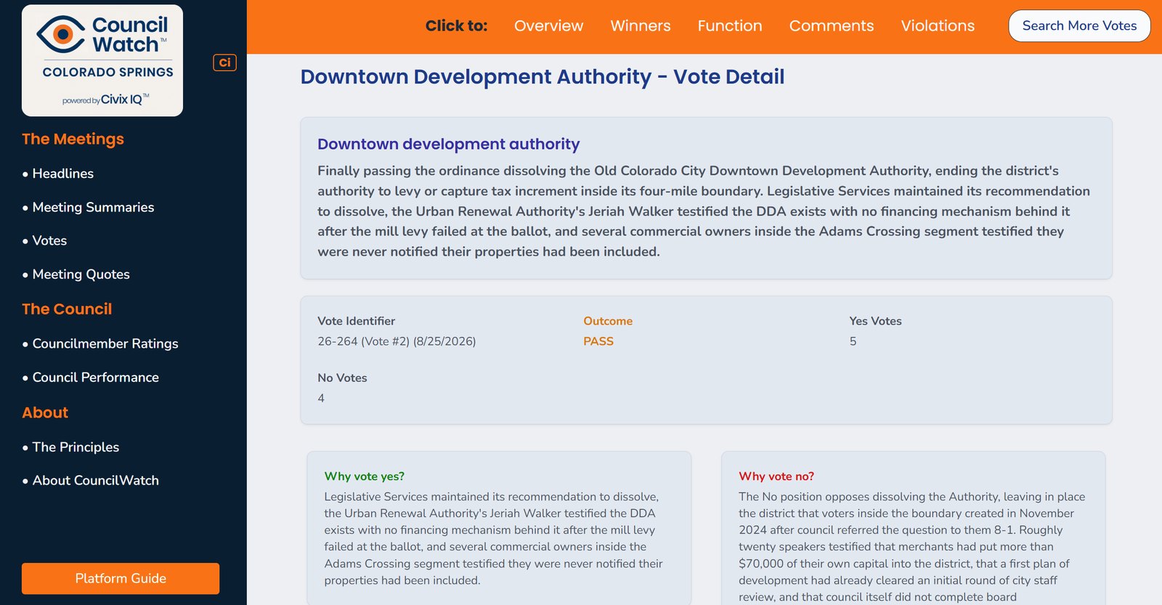Open the Comments section
The width and height of the screenshot is (1162, 605).
click(x=832, y=26)
